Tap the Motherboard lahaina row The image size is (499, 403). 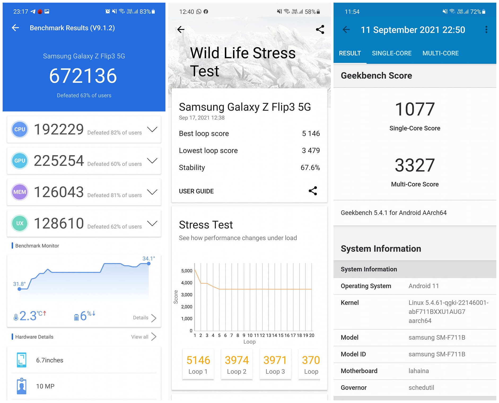pyautogui.click(x=415, y=371)
